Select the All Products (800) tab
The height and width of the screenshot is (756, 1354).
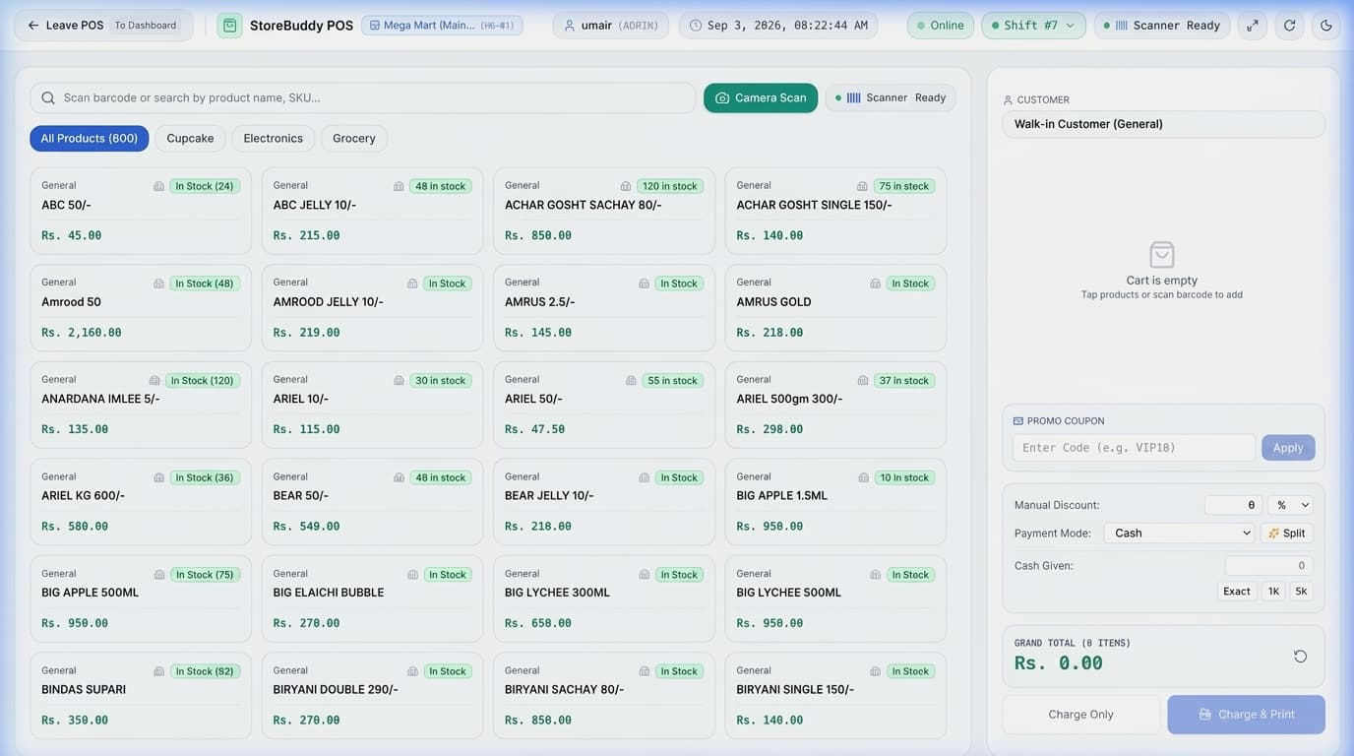point(90,139)
